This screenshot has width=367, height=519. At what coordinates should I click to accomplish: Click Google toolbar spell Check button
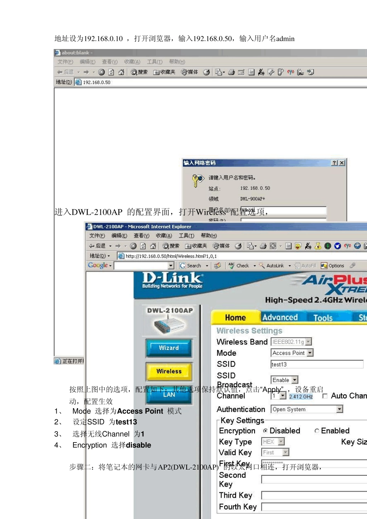click(x=239, y=266)
